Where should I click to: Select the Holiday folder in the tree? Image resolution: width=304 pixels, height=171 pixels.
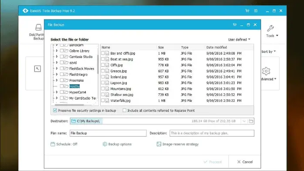[x=74, y=86]
